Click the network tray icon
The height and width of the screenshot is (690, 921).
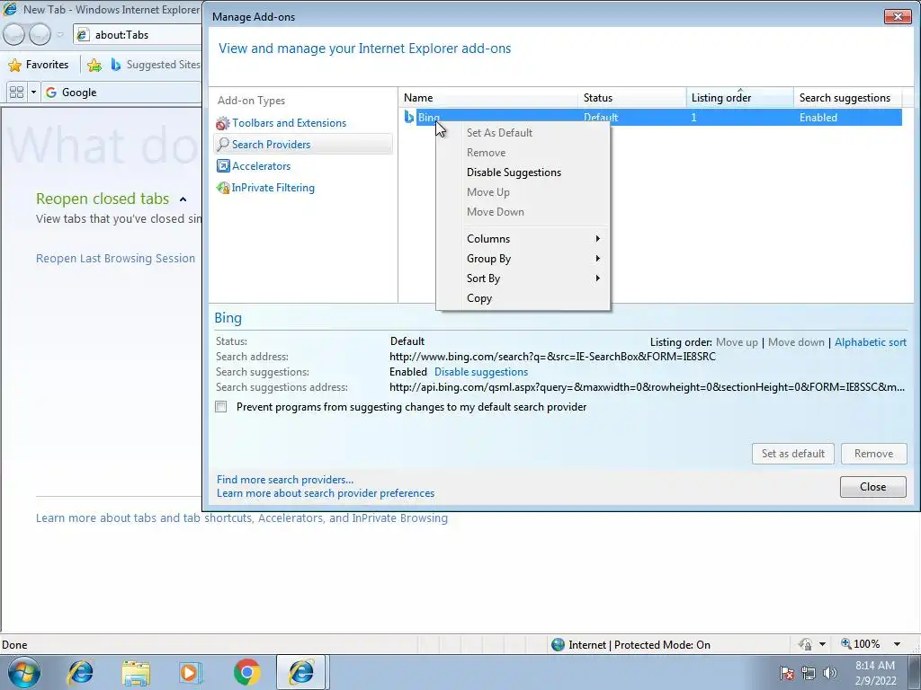(809, 673)
